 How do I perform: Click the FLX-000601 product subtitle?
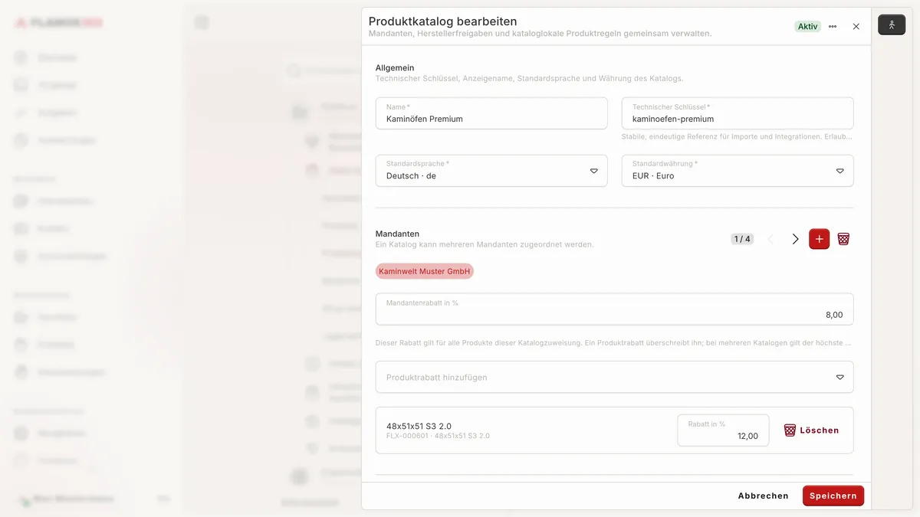pyautogui.click(x=438, y=436)
